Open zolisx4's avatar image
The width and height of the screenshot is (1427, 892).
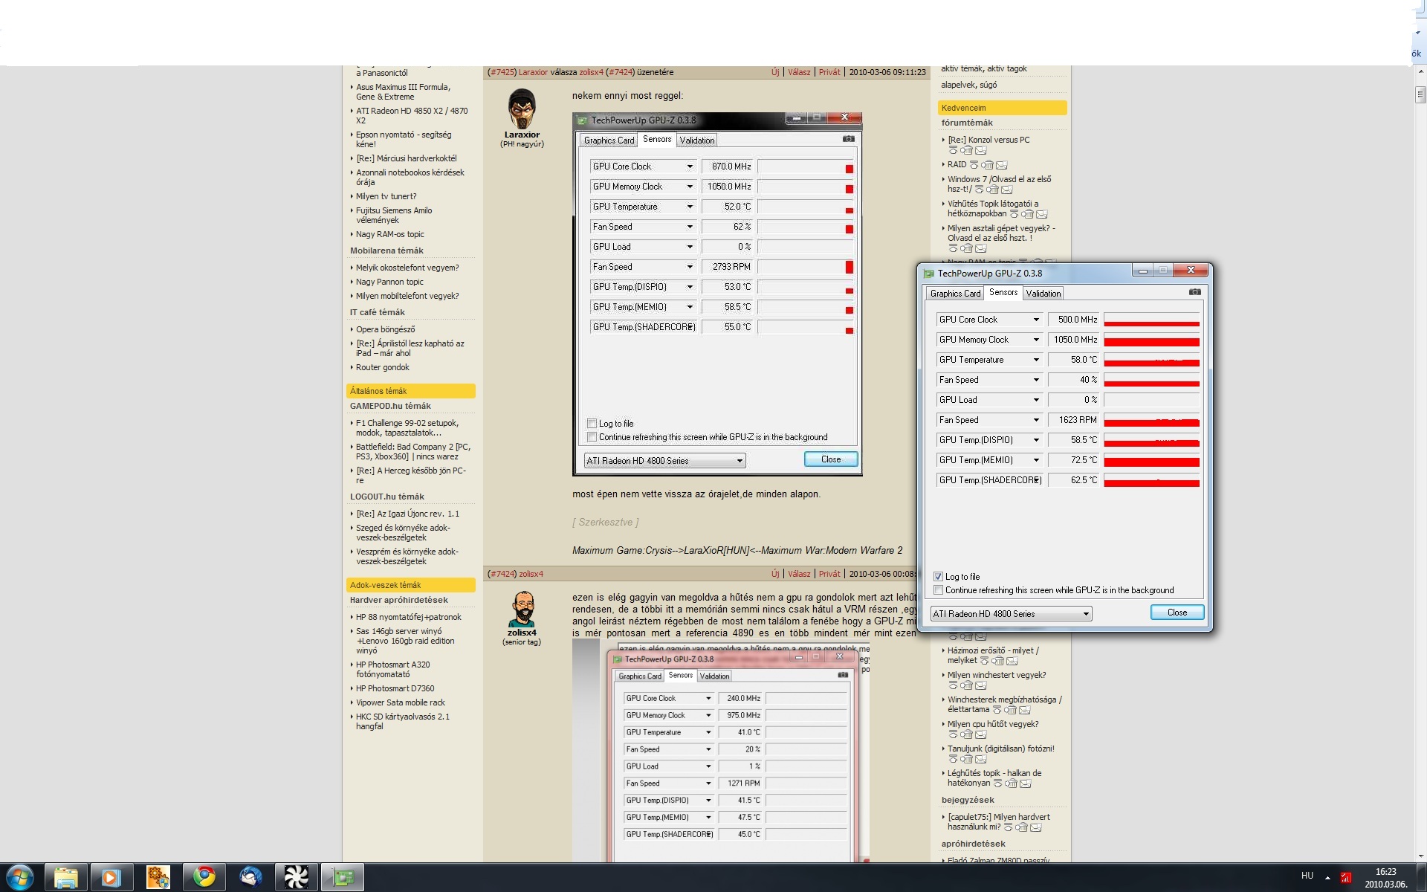[522, 610]
